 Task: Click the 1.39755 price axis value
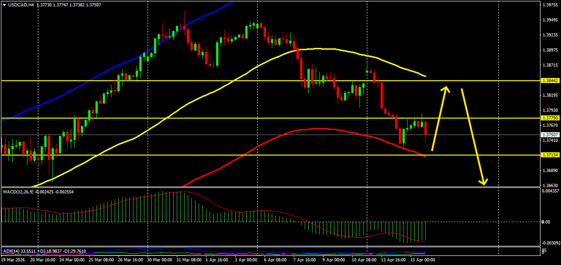click(550, 5)
